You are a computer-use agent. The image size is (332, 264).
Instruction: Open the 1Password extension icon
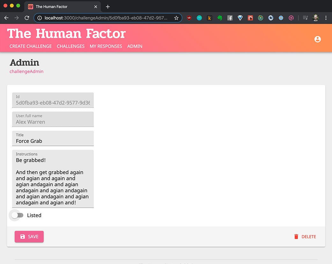281,18
